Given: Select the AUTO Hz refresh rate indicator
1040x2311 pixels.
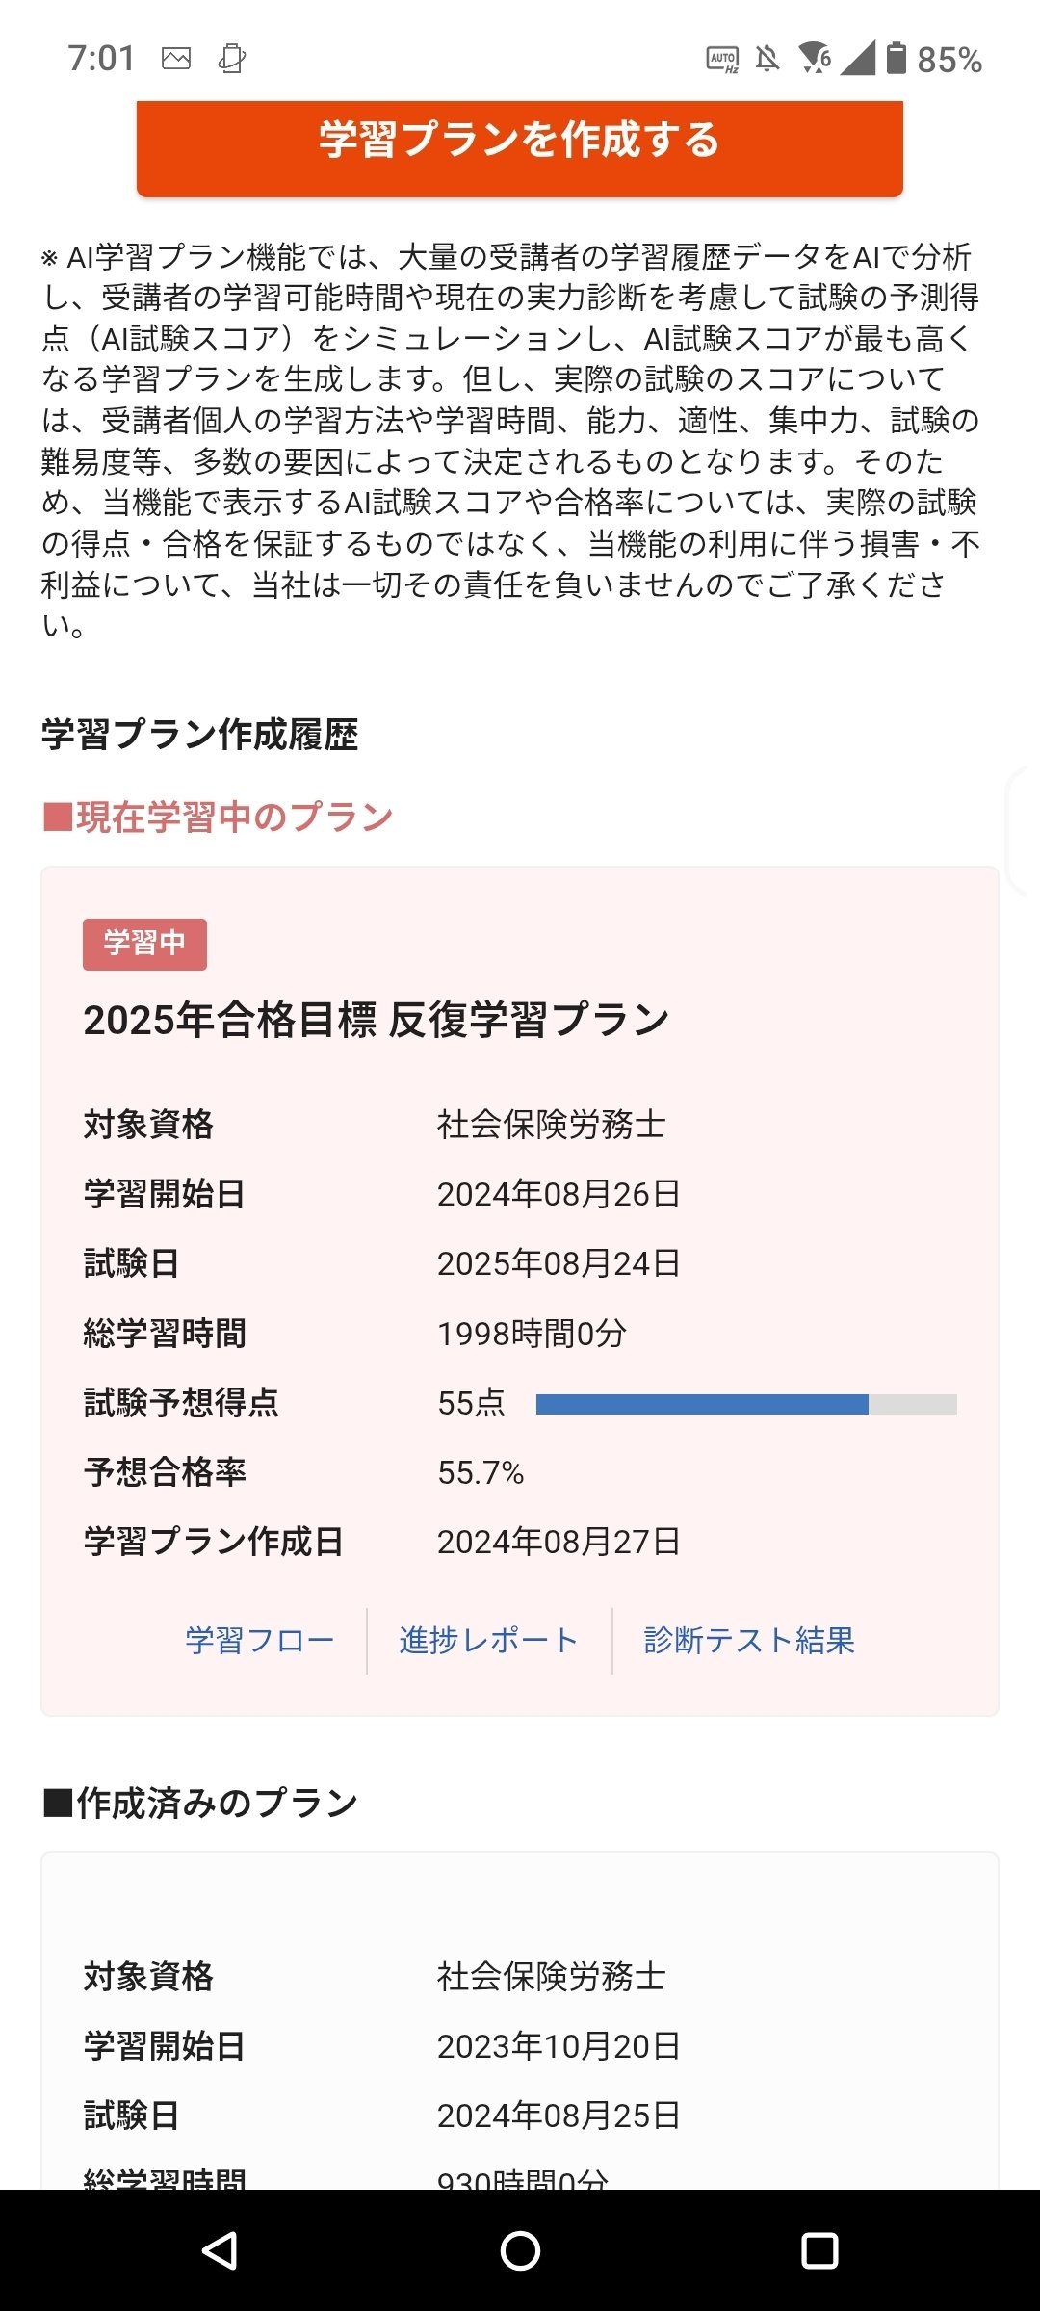Looking at the screenshot, I should tap(723, 60).
